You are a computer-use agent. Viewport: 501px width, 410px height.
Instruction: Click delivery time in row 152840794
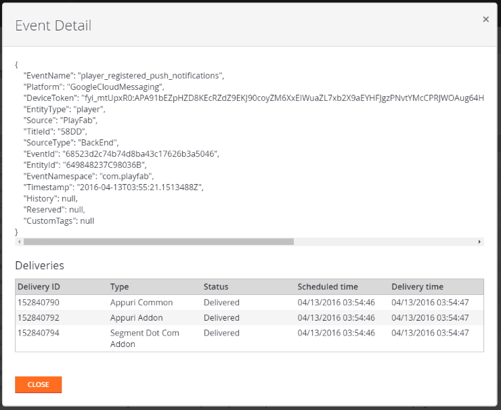(430, 333)
